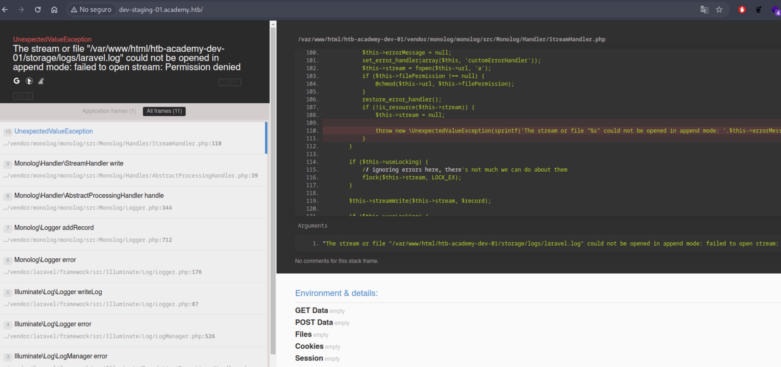Search the error on Google via G icon
This screenshot has width=781, height=367.
16,81
